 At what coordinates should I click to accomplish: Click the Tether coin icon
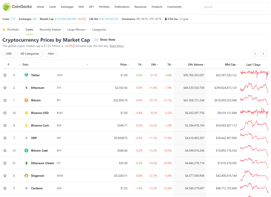tap(26, 75)
